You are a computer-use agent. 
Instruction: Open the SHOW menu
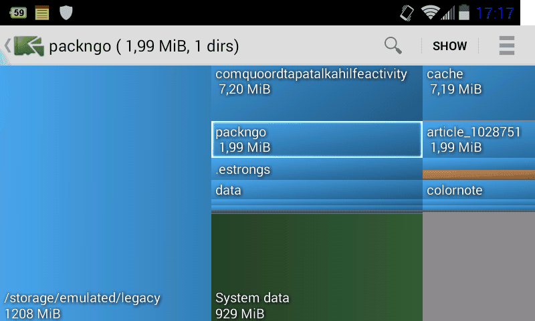point(449,45)
